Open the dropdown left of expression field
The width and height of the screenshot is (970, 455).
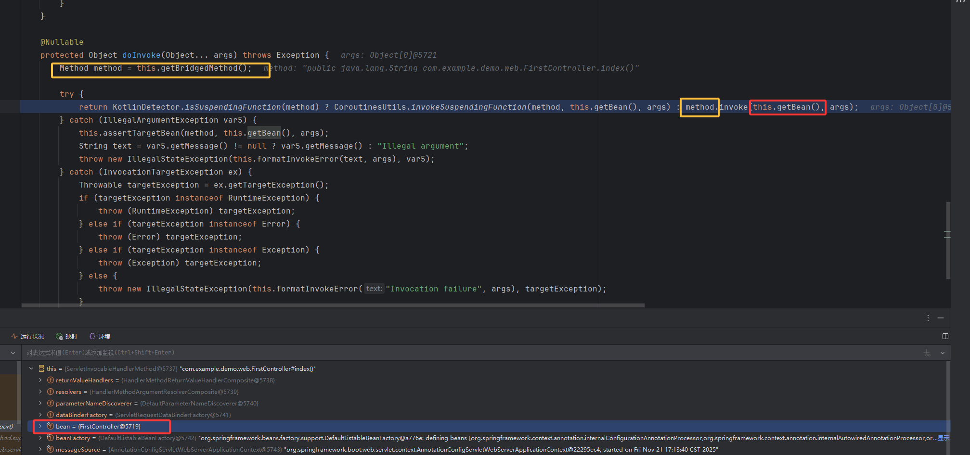[13, 353]
